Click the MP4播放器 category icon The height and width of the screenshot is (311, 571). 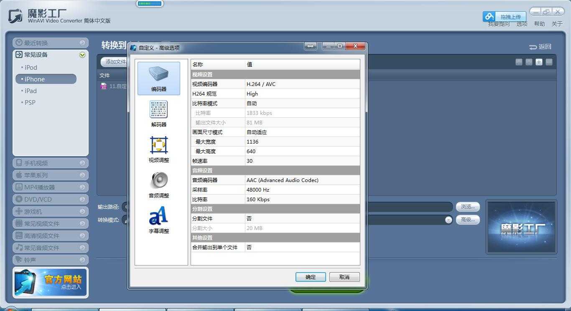point(19,187)
